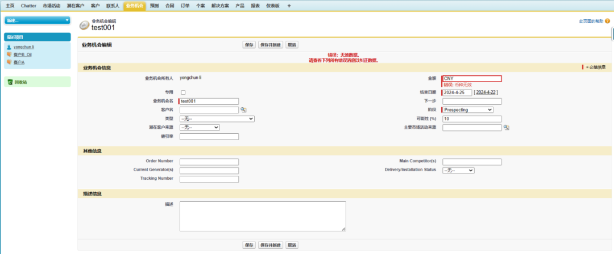Open the 回收站 link

[21, 82]
